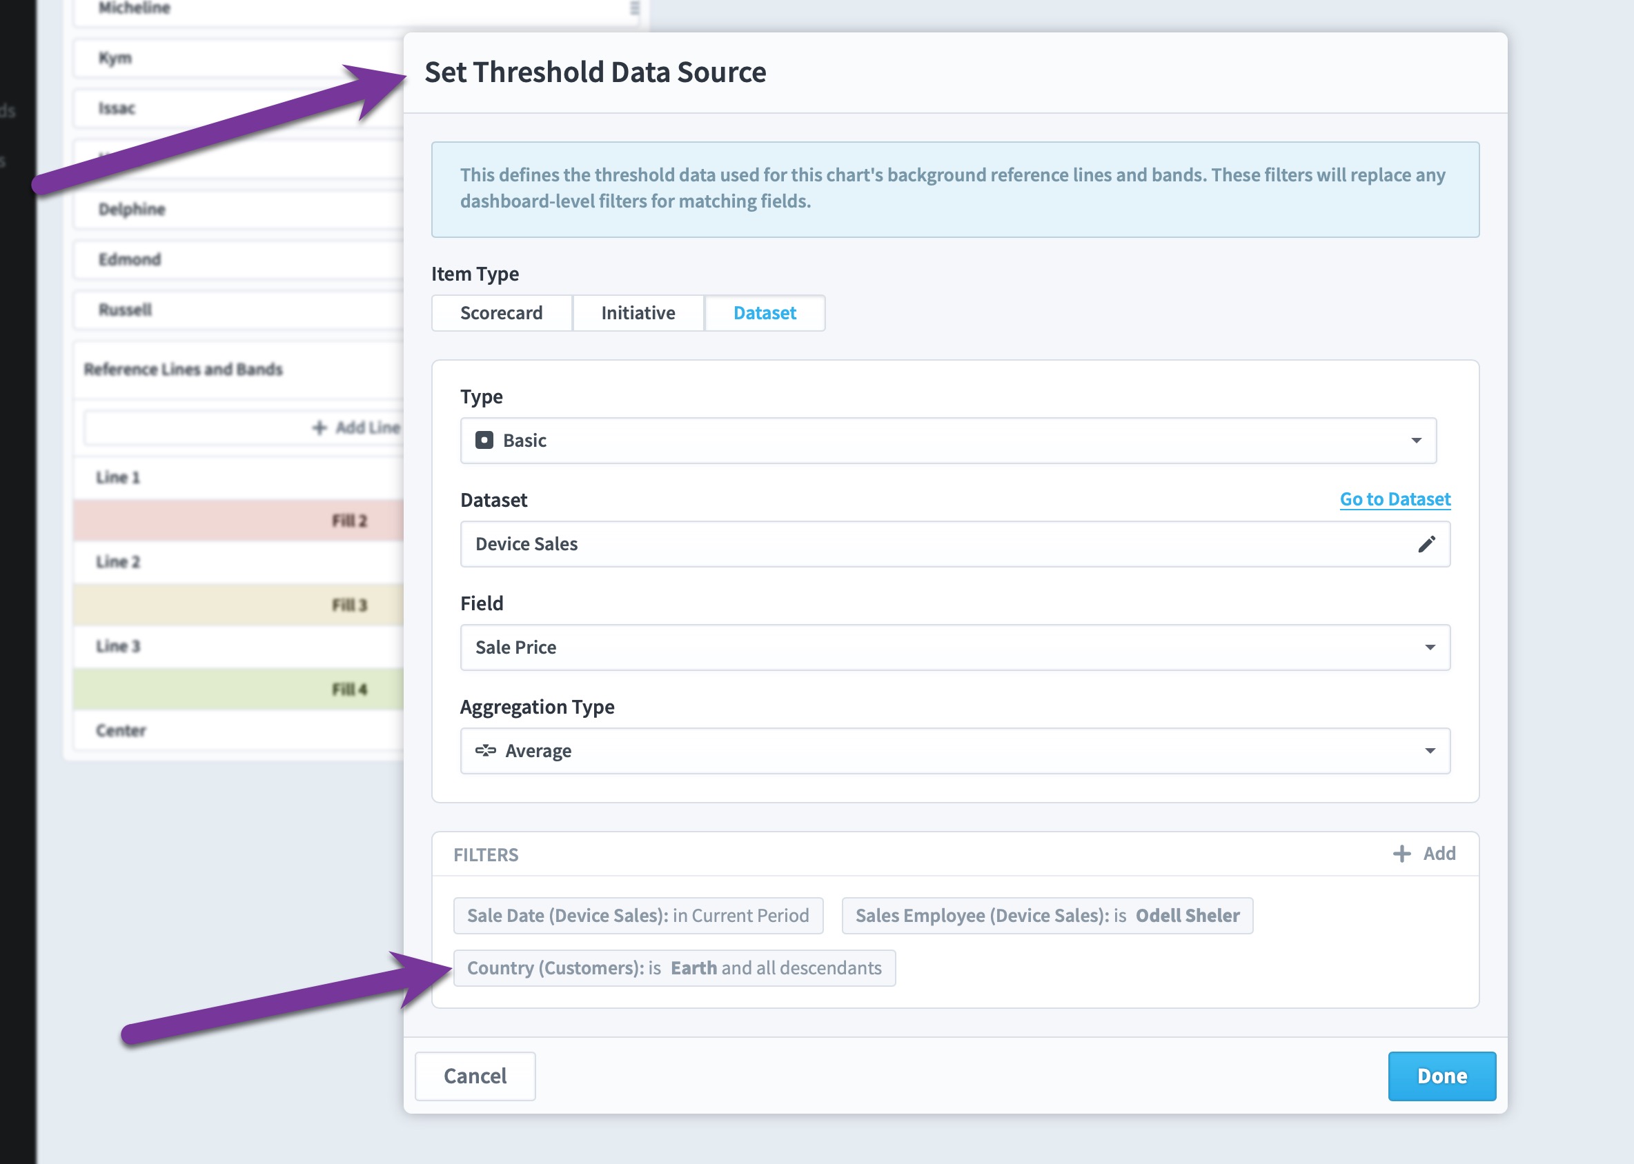Viewport: 1634px width, 1164px height.
Task: Confirm the dialog with Done
Action: (1441, 1076)
